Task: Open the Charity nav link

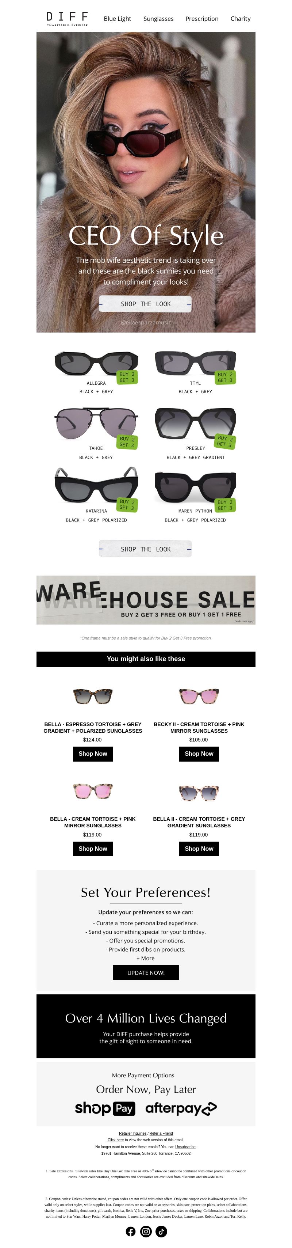Action: pyautogui.click(x=241, y=18)
